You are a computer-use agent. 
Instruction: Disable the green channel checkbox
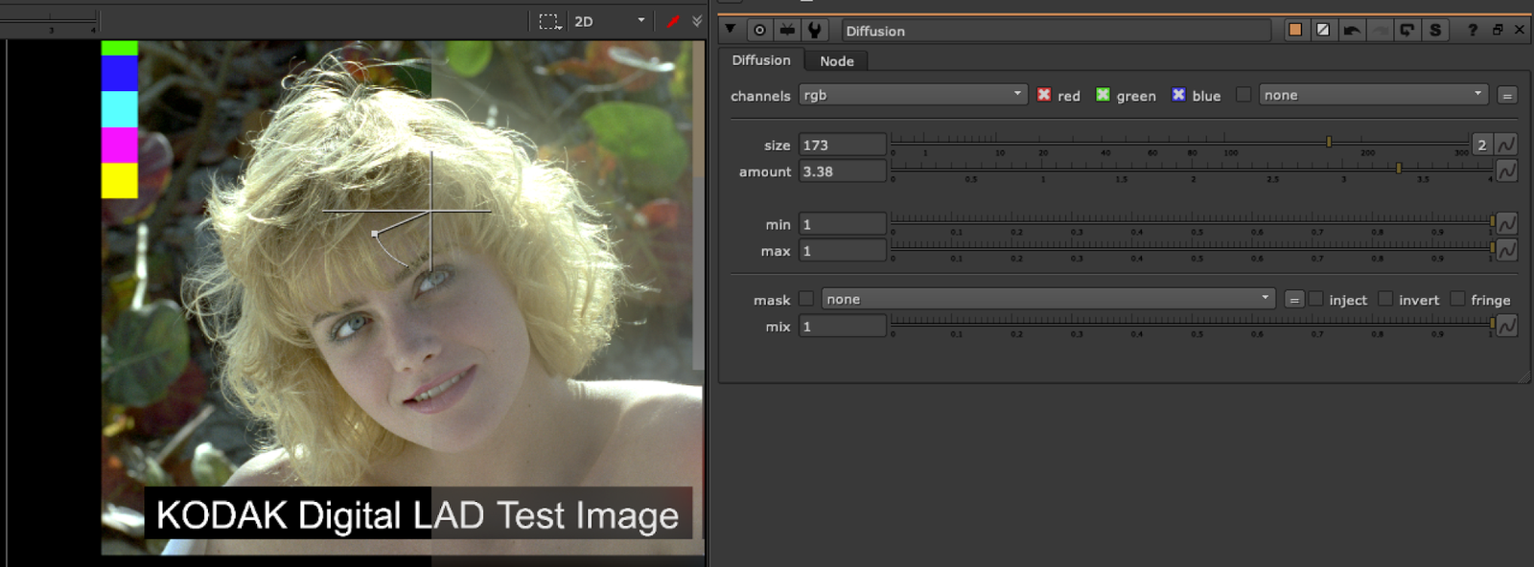(1103, 95)
